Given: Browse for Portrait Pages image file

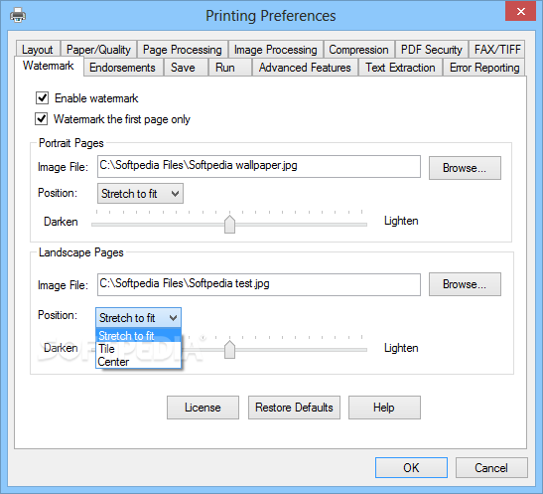Looking at the screenshot, I should [x=465, y=168].
